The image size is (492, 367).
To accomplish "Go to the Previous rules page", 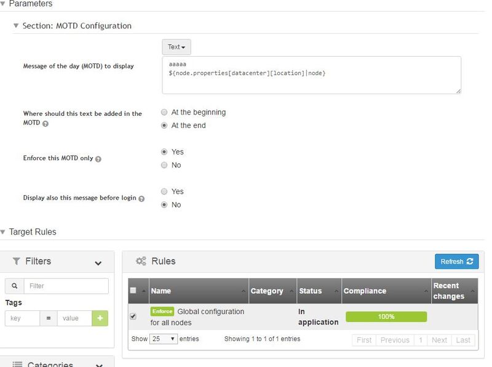I will (395, 340).
